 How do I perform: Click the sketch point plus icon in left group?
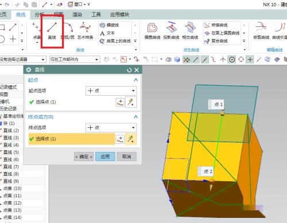coord(13,39)
